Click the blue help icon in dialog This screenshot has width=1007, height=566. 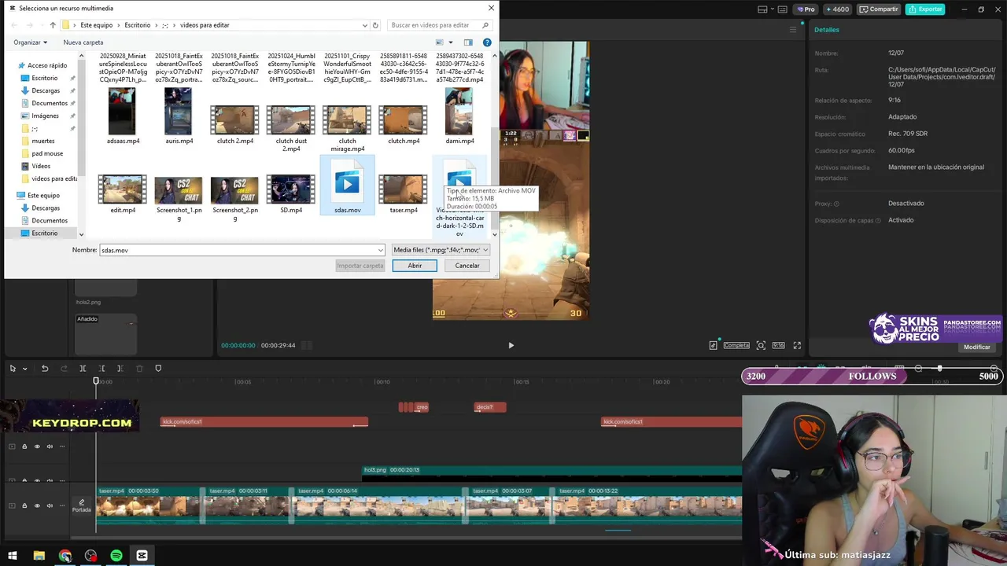(x=487, y=42)
